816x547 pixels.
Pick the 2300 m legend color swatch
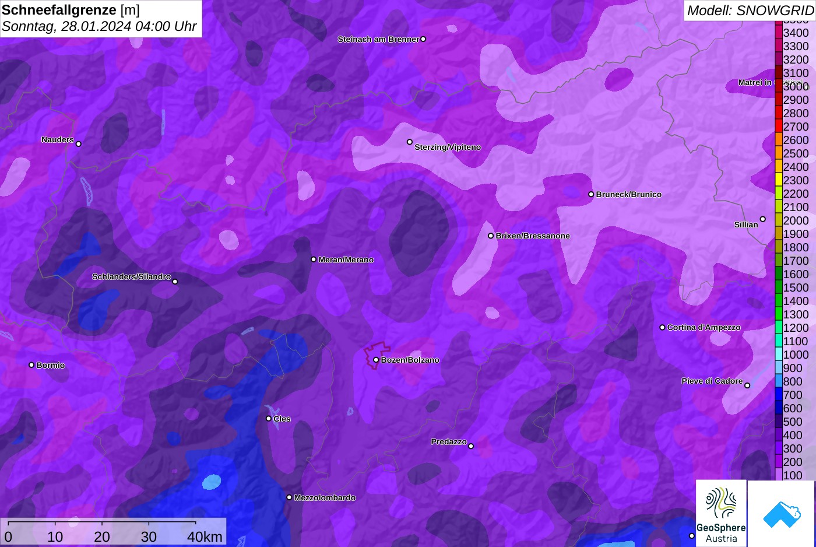[779, 180]
